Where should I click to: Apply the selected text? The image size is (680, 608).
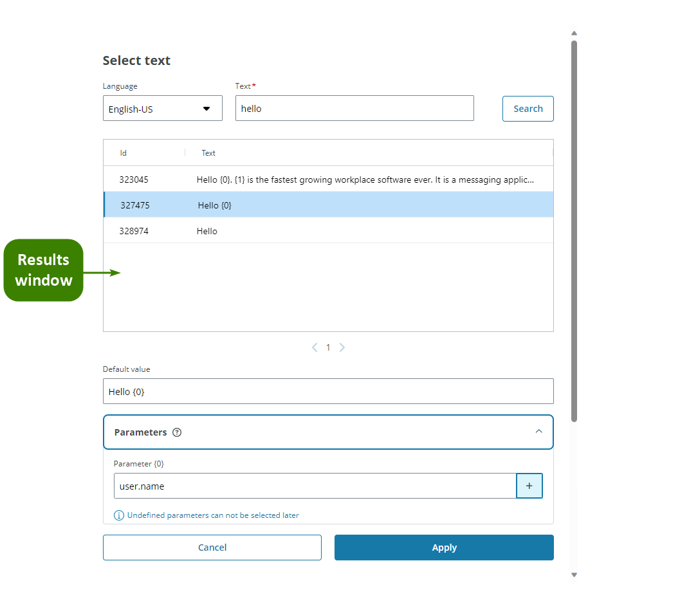pyautogui.click(x=444, y=548)
